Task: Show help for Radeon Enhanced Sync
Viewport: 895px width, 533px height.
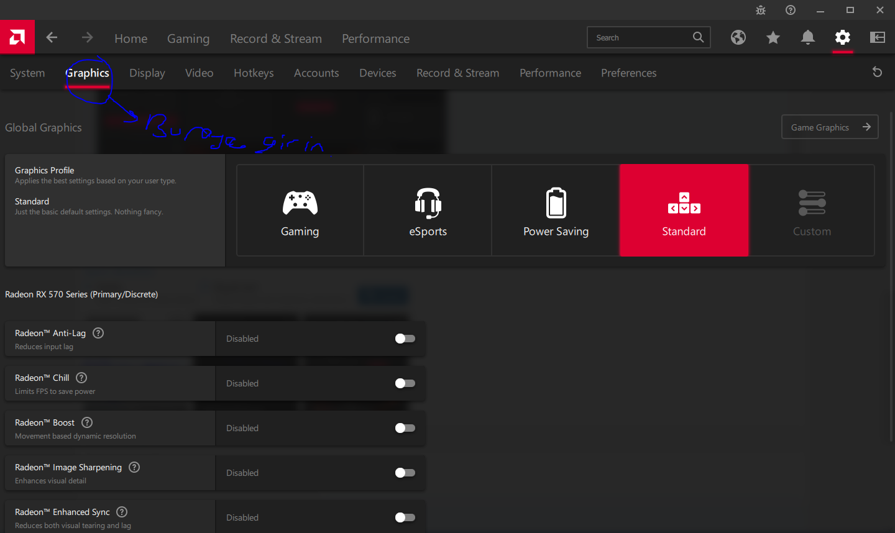Action: (122, 512)
